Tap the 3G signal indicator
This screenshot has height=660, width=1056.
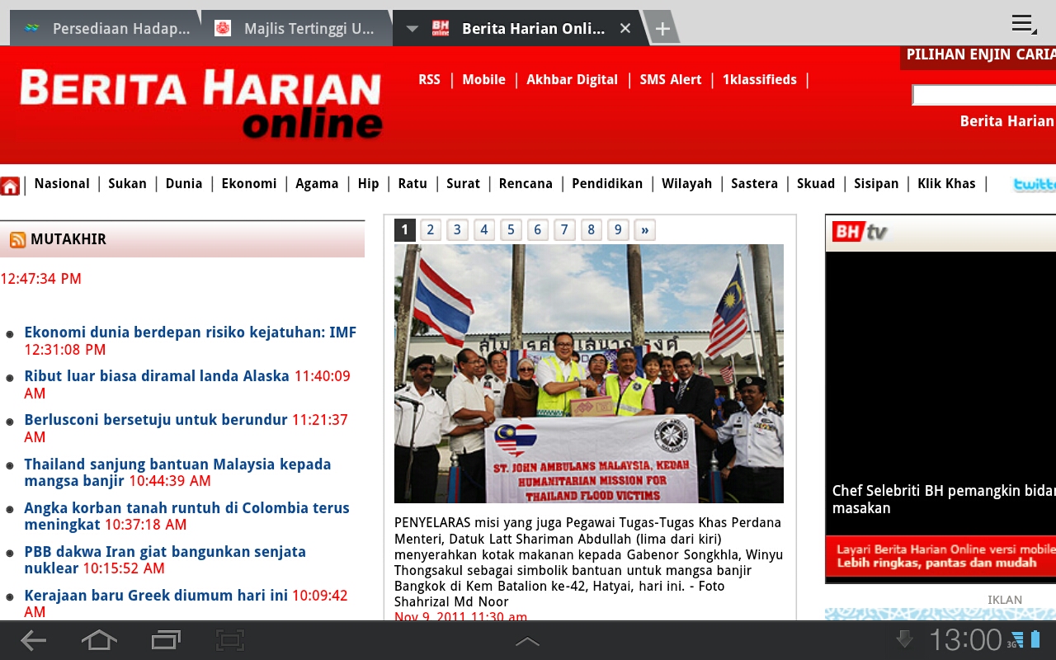(x=1015, y=640)
